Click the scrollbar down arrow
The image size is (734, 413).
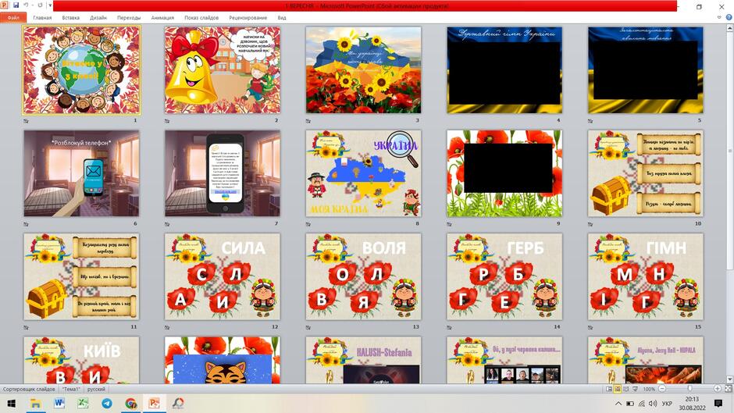pyautogui.click(x=729, y=379)
